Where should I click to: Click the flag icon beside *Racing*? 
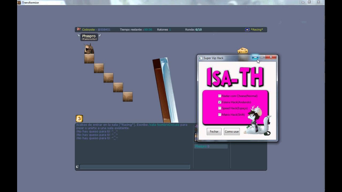pyautogui.click(x=247, y=30)
